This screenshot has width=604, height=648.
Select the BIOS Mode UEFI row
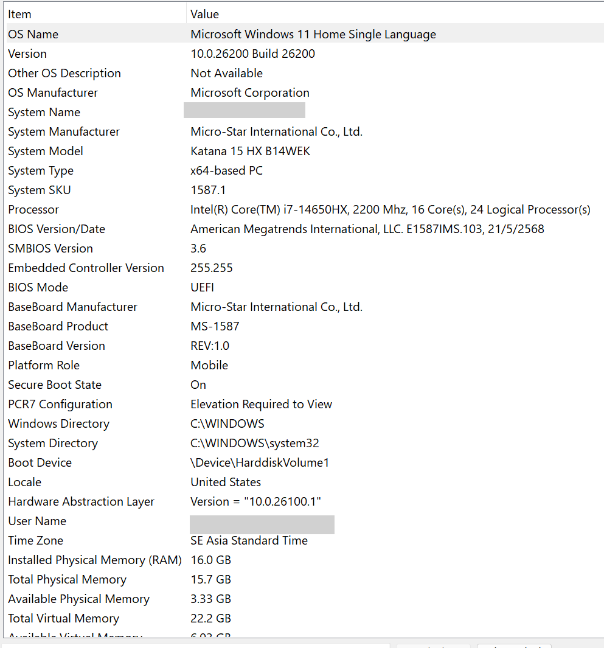pos(305,287)
